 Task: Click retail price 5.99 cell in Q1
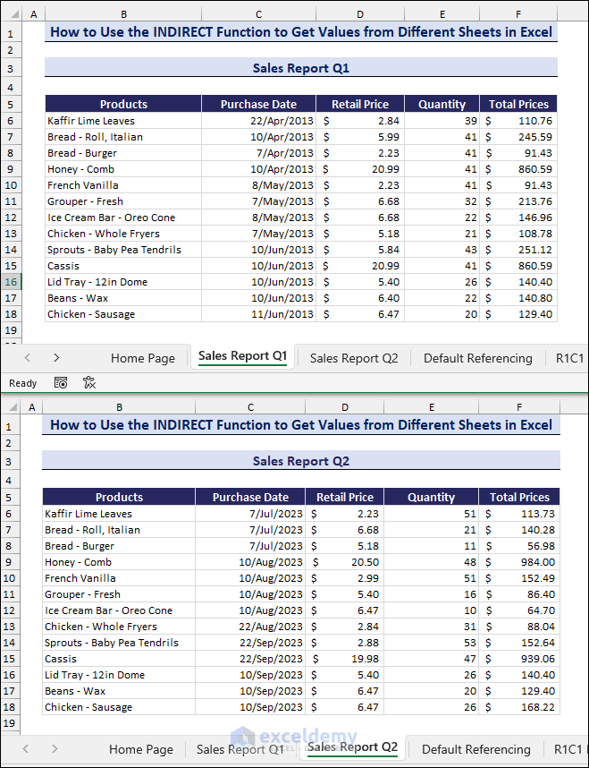pyautogui.click(x=360, y=137)
